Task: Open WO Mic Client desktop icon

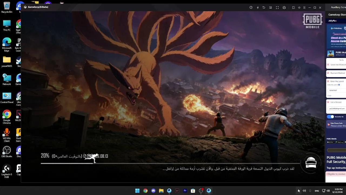Action: (7, 135)
